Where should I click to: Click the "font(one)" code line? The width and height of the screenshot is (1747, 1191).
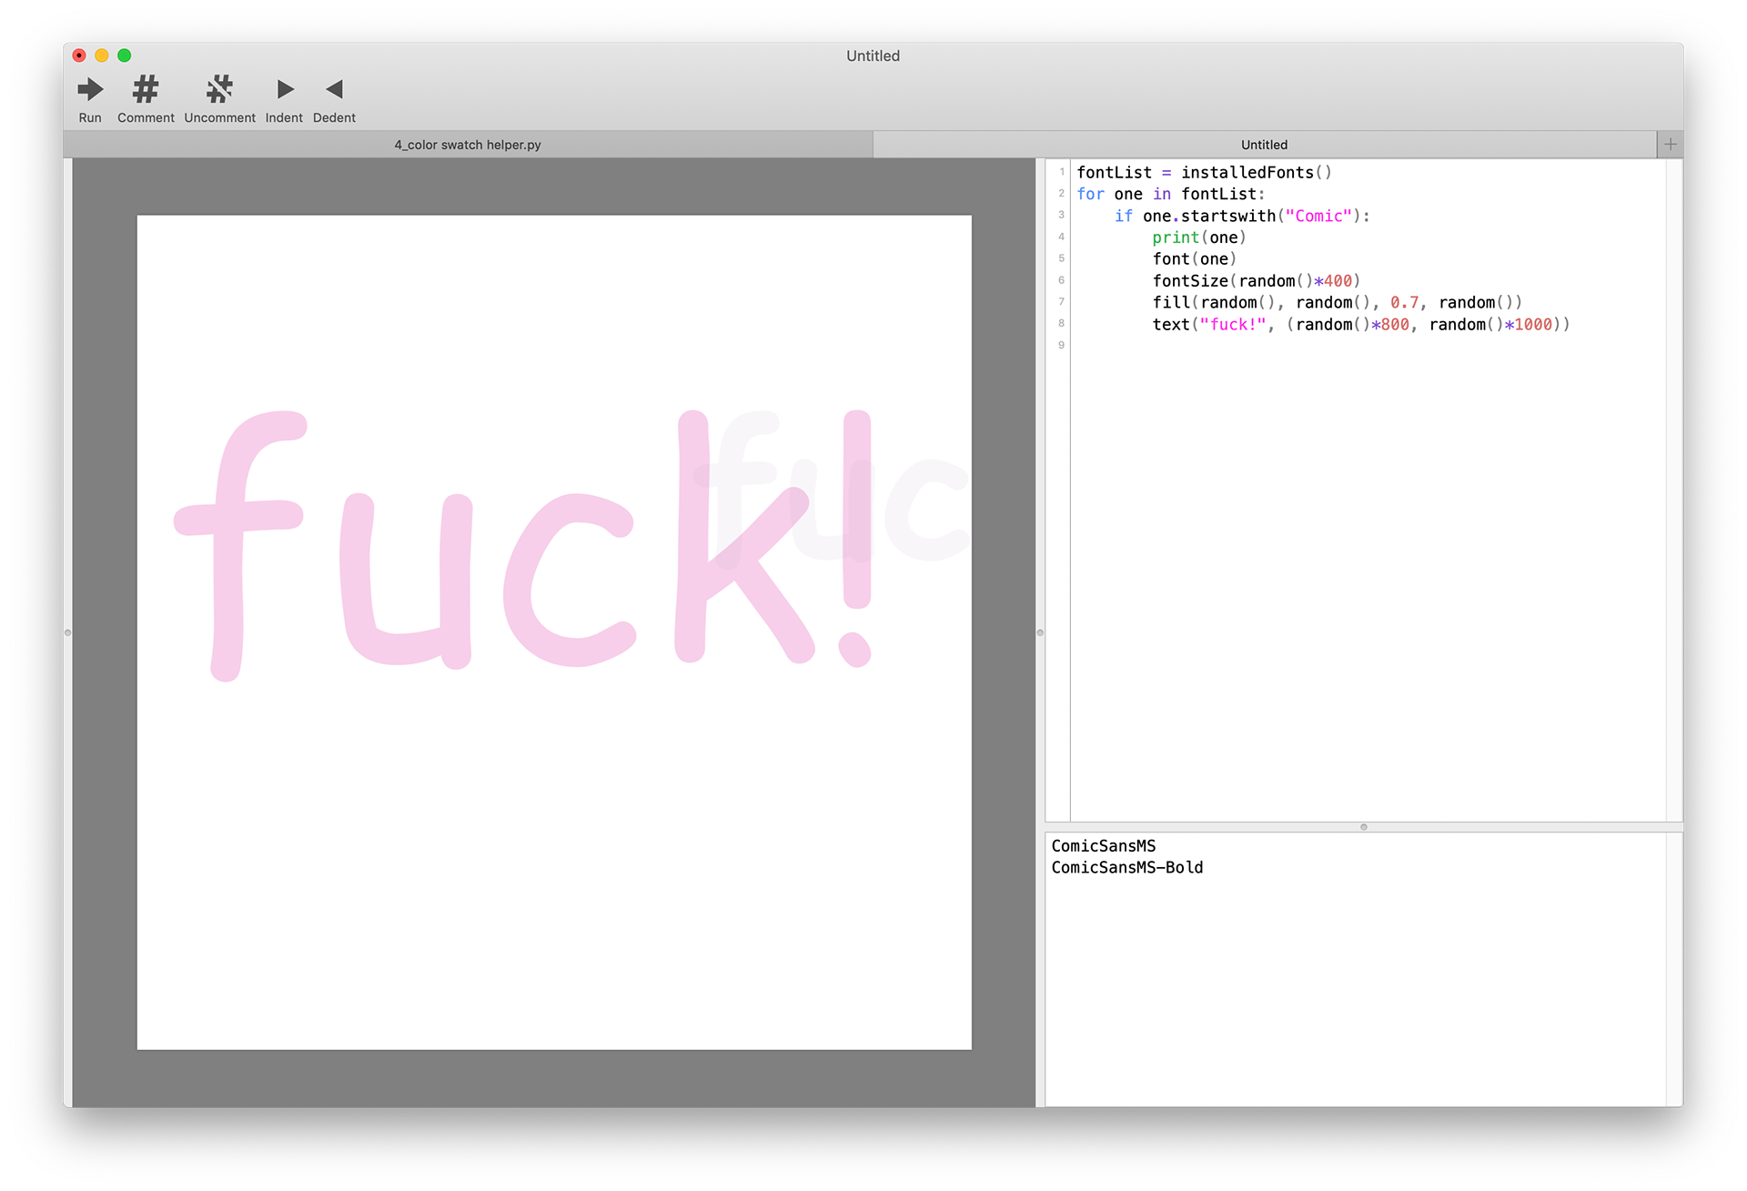pos(1194,260)
